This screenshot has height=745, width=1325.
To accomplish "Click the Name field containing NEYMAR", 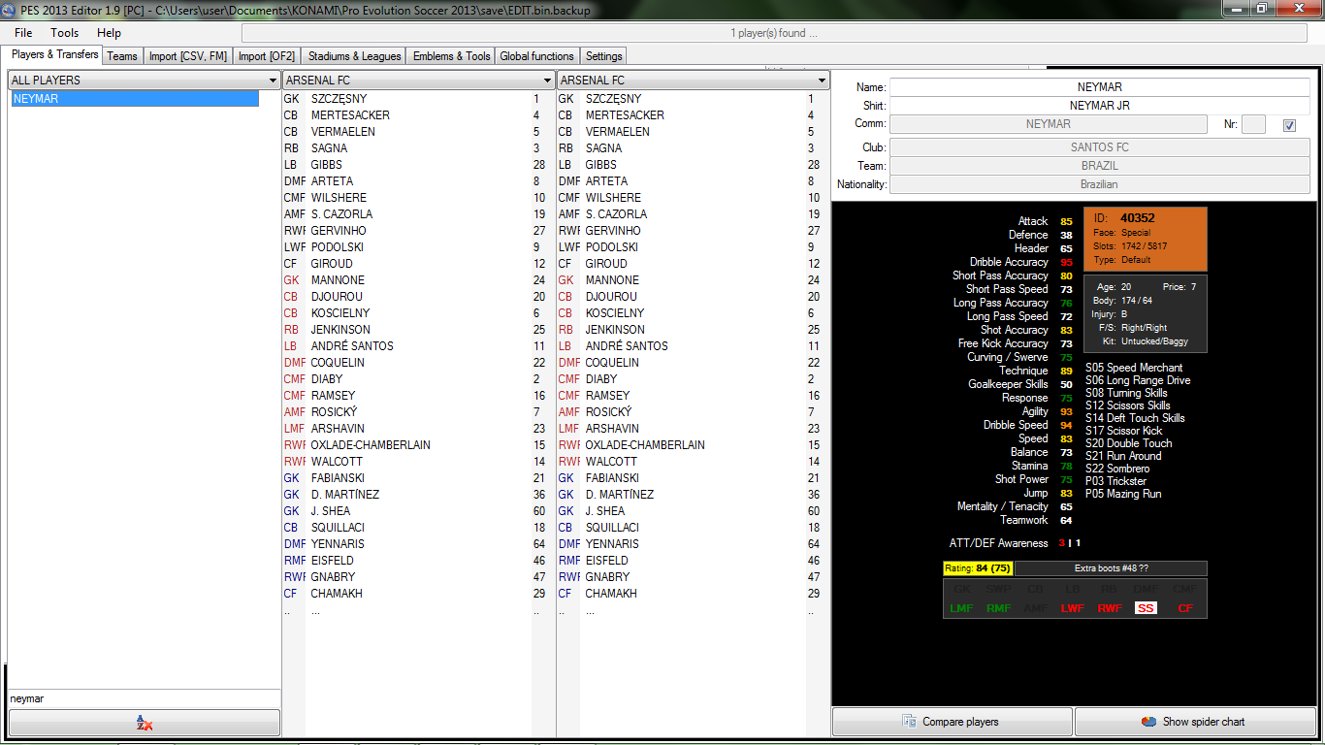I will pyautogui.click(x=1100, y=87).
